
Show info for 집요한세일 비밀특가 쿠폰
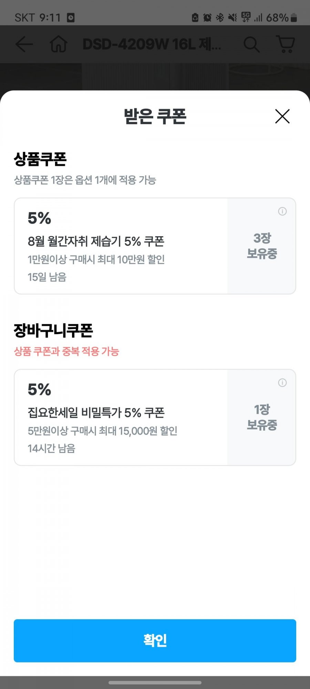click(x=282, y=382)
